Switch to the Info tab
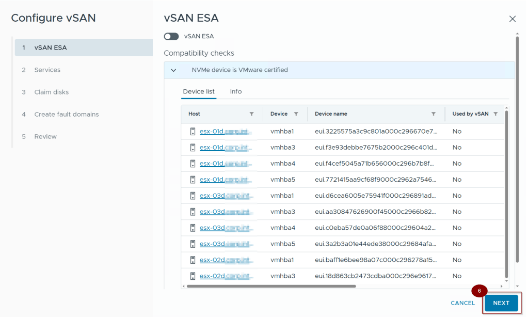This screenshot has width=528, height=317. [236, 91]
